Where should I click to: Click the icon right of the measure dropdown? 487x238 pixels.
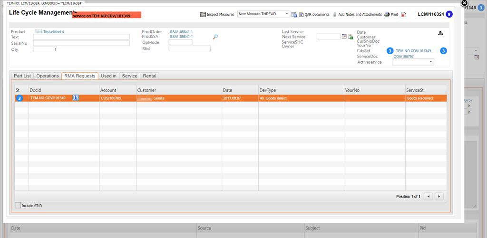(294, 15)
